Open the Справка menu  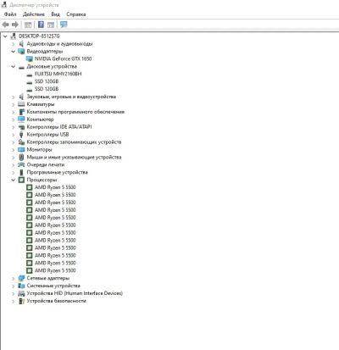[x=76, y=14]
